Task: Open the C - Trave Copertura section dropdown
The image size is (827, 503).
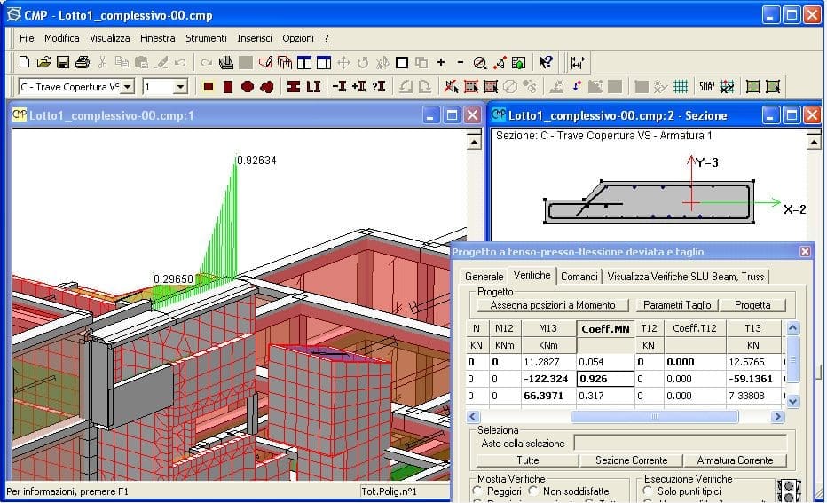Action: (128, 87)
